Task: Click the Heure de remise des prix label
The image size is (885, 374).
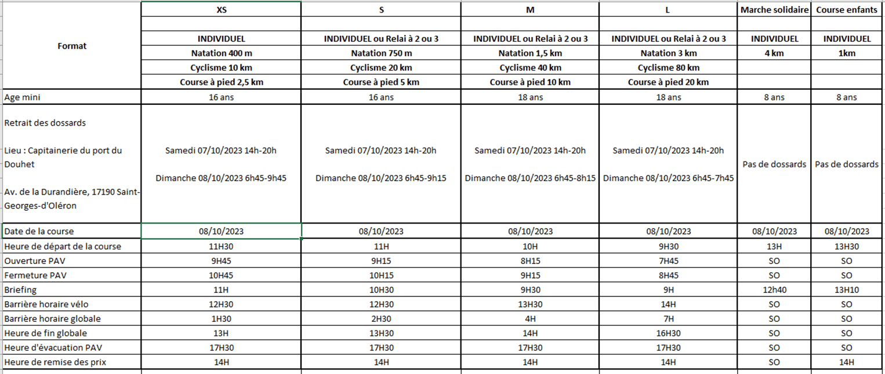Action: [55, 362]
